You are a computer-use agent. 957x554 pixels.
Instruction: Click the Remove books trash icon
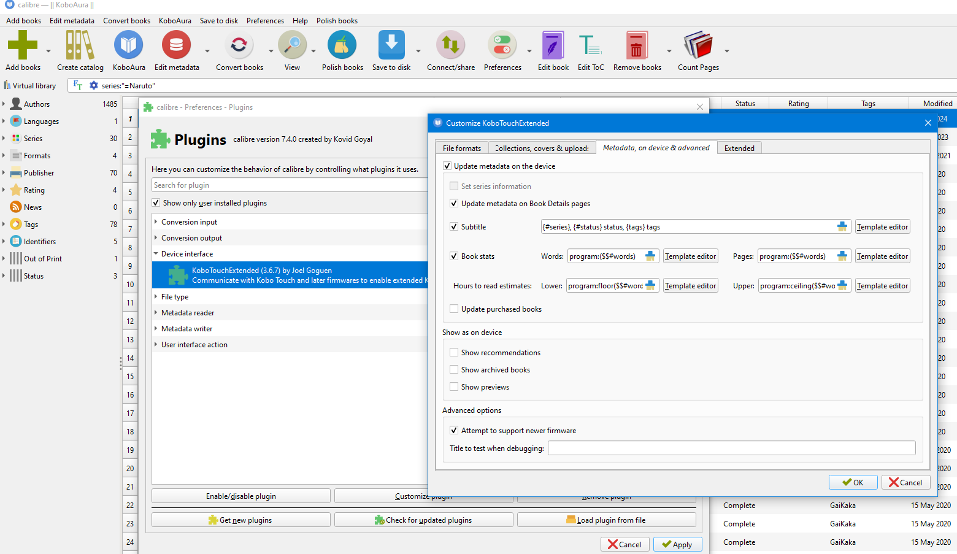click(637, 46)
